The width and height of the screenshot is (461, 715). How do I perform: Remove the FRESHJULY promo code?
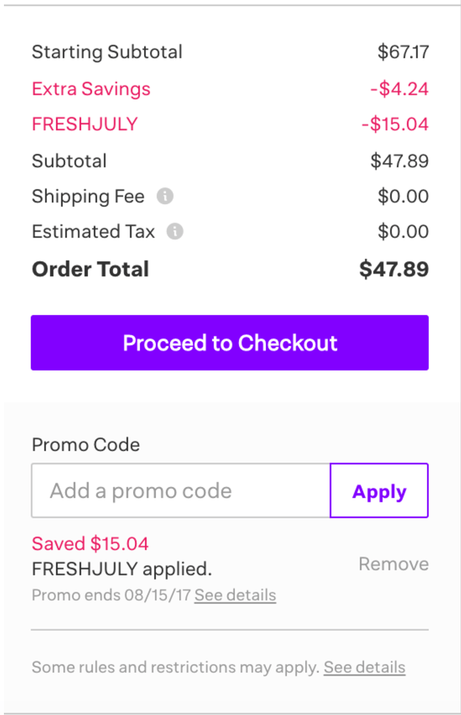coord(394,564)
